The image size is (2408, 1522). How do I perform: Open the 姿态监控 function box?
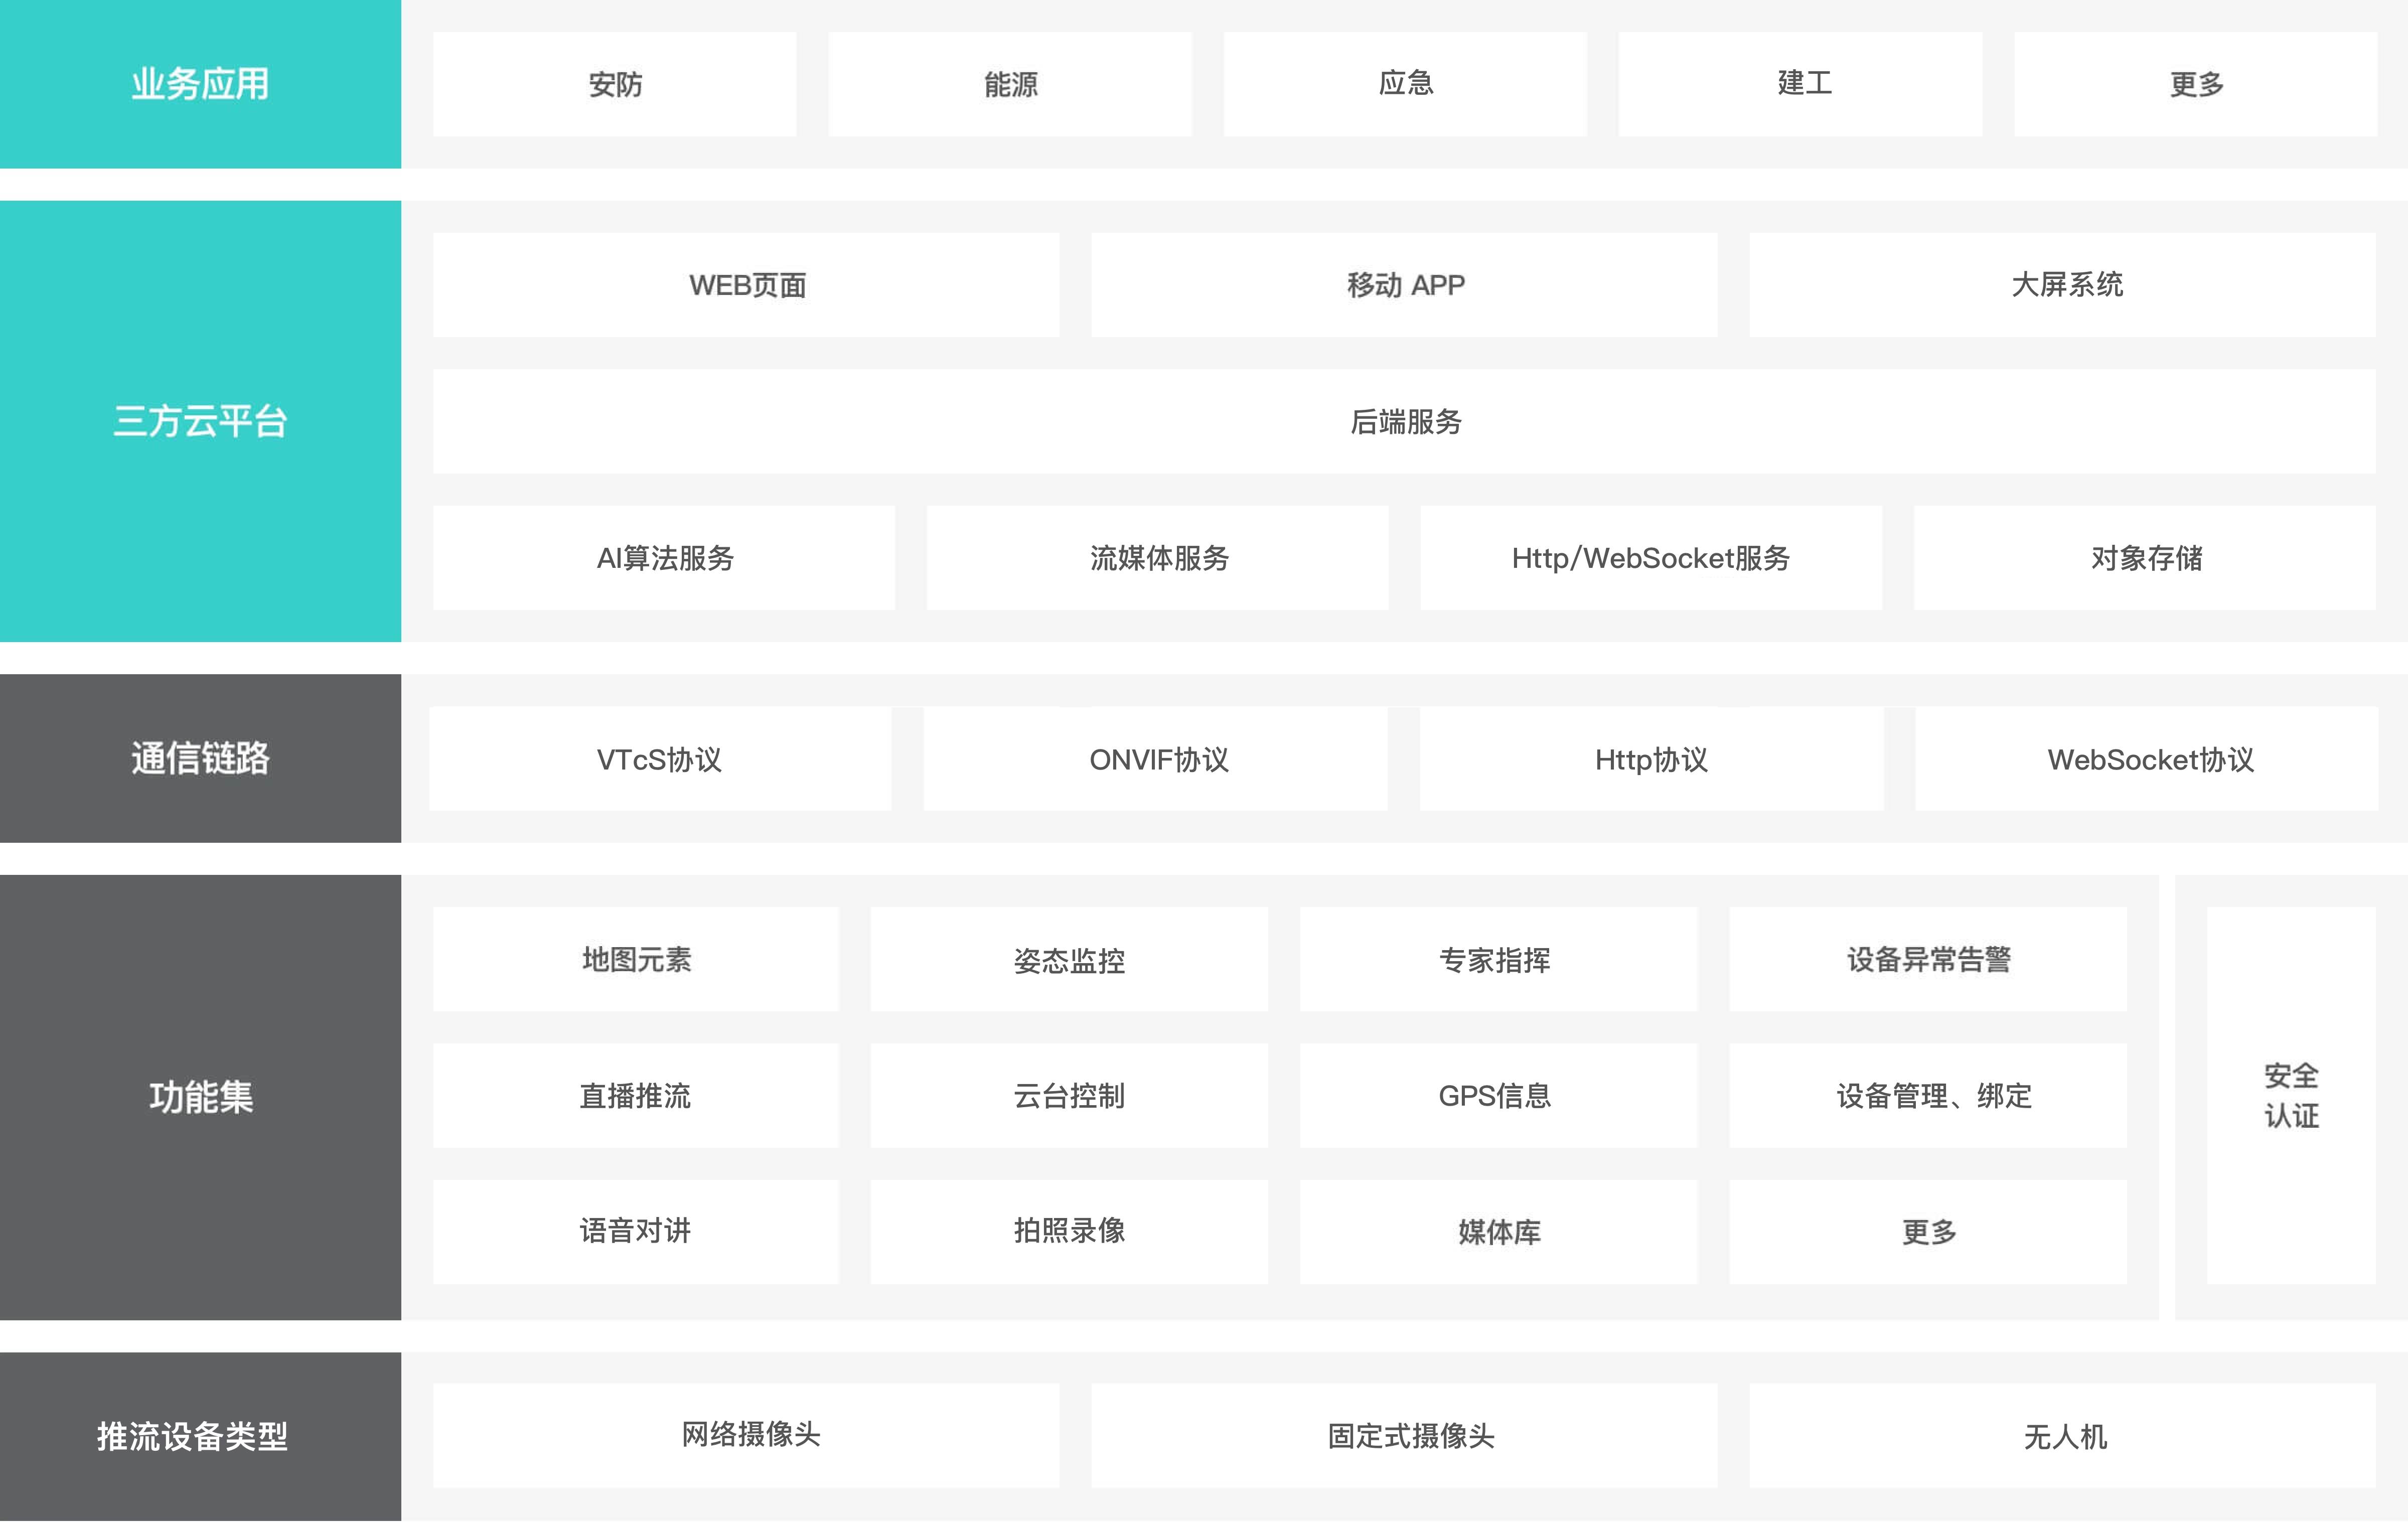point(1068,960)
